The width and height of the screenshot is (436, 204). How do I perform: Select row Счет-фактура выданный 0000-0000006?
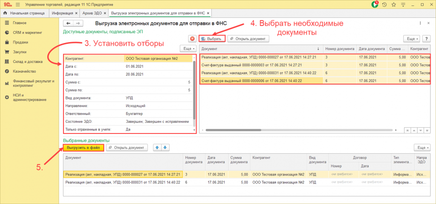point(314,81)
